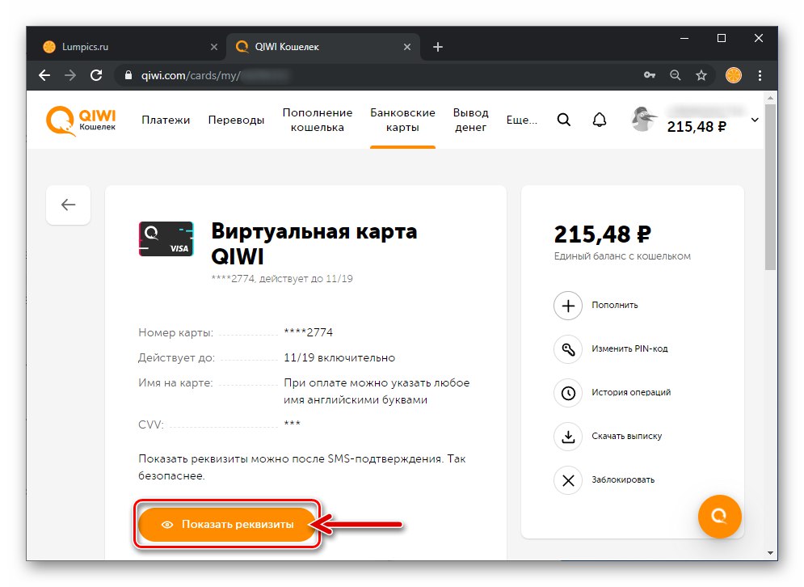Click the back arrow card beside virtual card
This screenshot has height=587, width=804.
pos(68,205)
